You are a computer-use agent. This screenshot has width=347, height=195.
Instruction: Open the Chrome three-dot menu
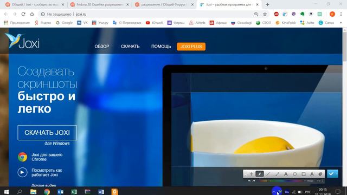point(341,14)
